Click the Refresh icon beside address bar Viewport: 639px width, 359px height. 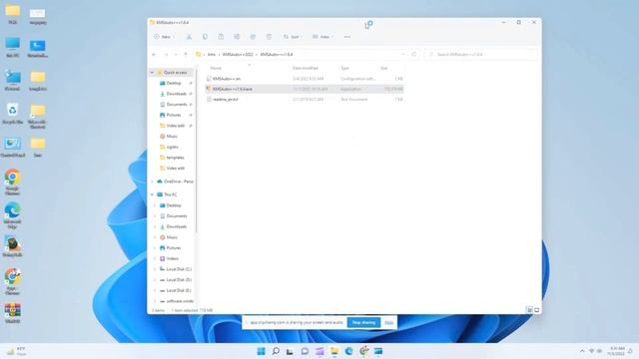pos(414,54)
